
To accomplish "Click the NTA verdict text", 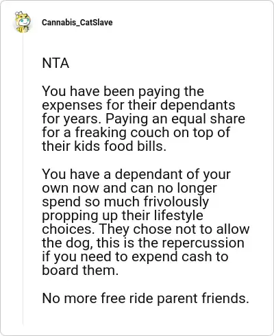I will point(55,63).
